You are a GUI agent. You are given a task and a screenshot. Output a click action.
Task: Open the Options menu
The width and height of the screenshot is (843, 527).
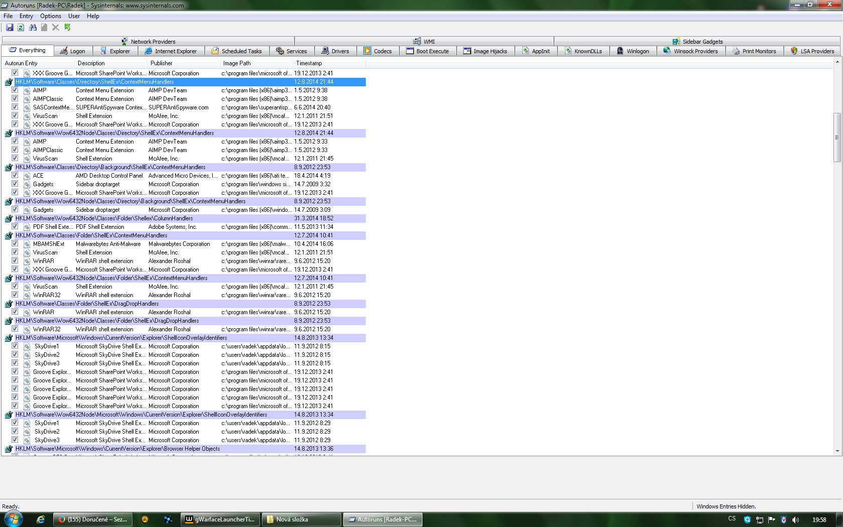click(x=51, y=16)
